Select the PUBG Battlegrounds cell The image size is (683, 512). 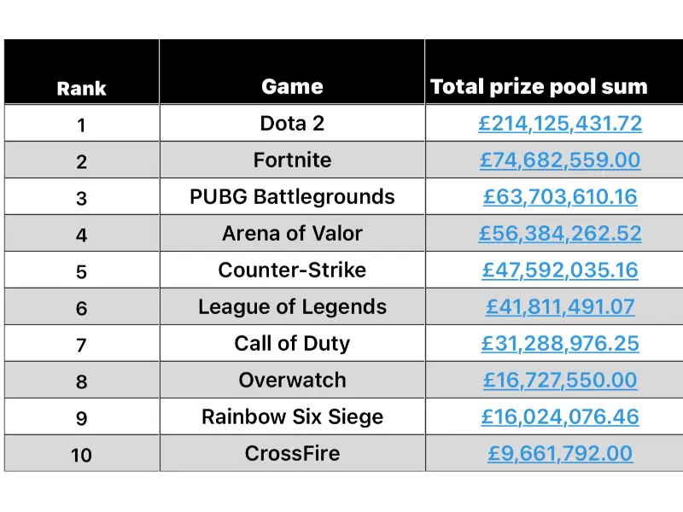click(292, 197)
